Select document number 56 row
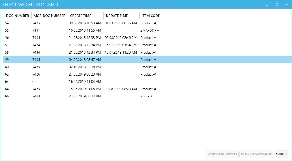The image size is (292, 161). (147, 38)
